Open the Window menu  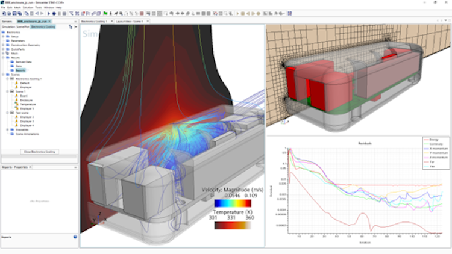pyautogui.click(x=49, y=7)
